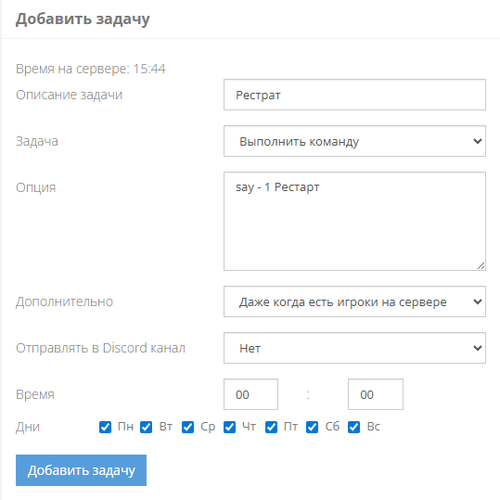Open the Задача dropdown Выполнить команду
Screen dimensions: 500x500
[x=354, y=141]
